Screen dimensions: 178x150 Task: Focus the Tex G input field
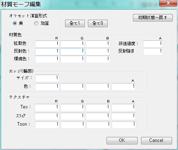tap(72, 107)
